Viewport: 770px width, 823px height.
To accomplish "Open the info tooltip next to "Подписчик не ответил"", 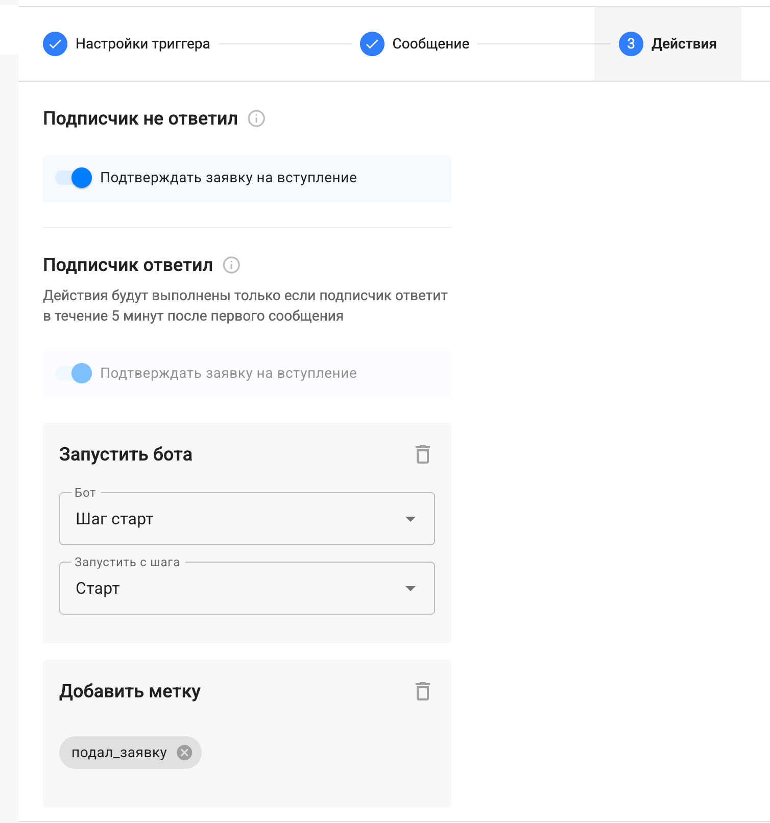I will point(256,119).
